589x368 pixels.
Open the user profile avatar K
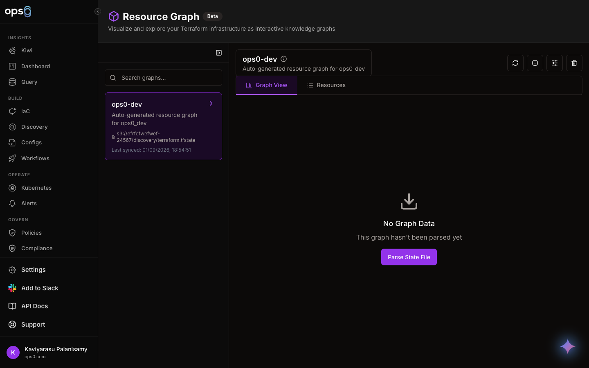13,352
